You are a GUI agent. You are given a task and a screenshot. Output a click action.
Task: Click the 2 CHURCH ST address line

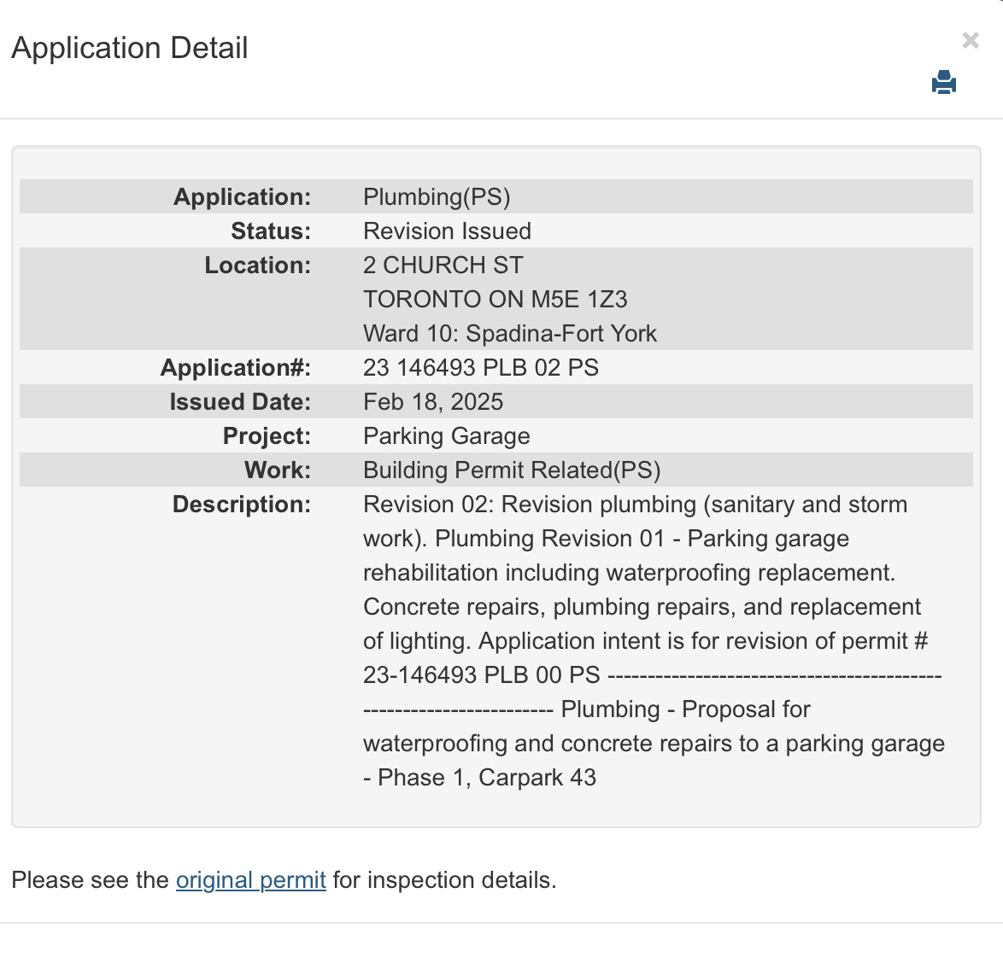click(443, 266)
